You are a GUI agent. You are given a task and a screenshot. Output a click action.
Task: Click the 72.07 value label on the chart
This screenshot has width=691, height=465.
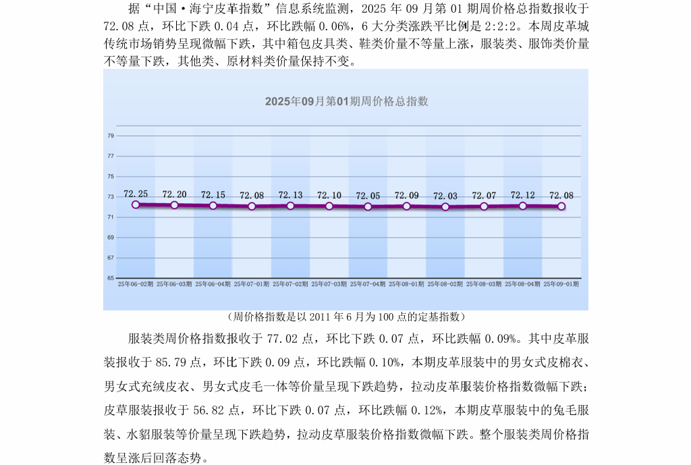click(484, 196)
